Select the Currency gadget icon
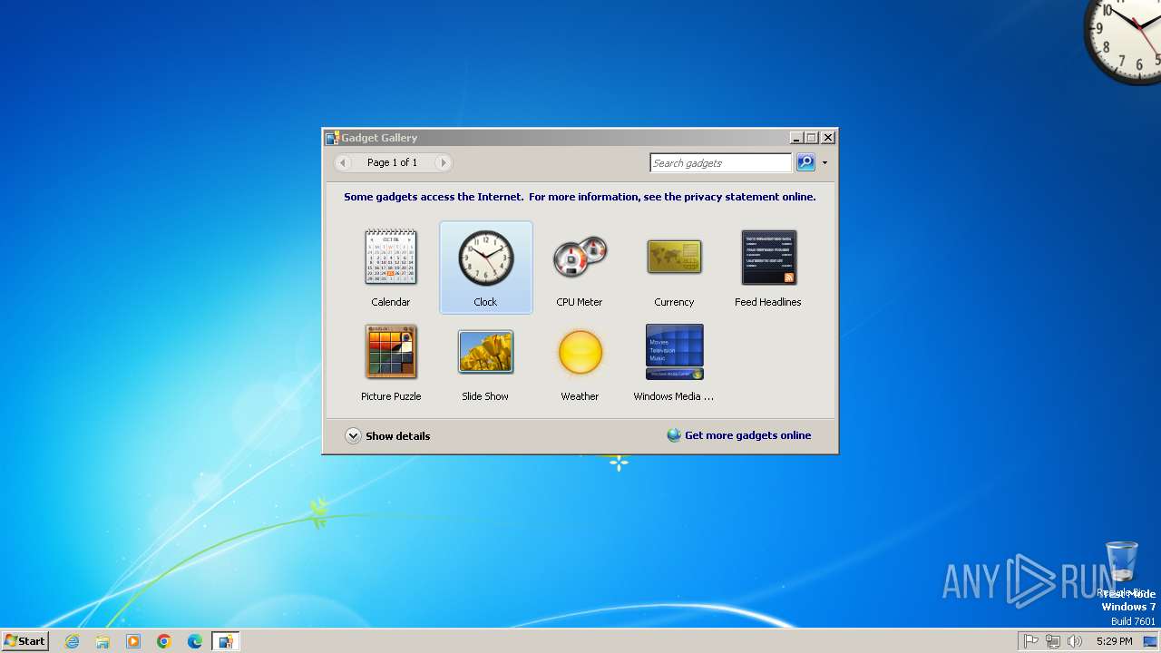The image size is (1161, 653). (x=674, y=257)
